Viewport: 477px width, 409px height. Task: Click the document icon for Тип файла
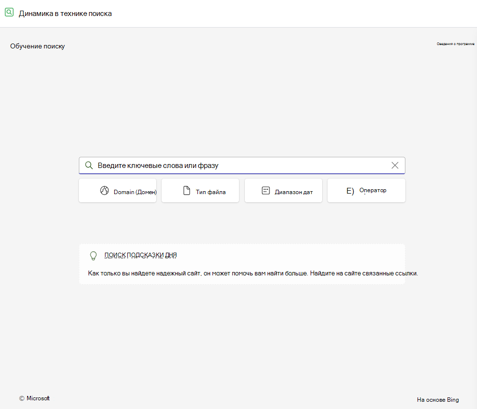(x=186, y=191)
